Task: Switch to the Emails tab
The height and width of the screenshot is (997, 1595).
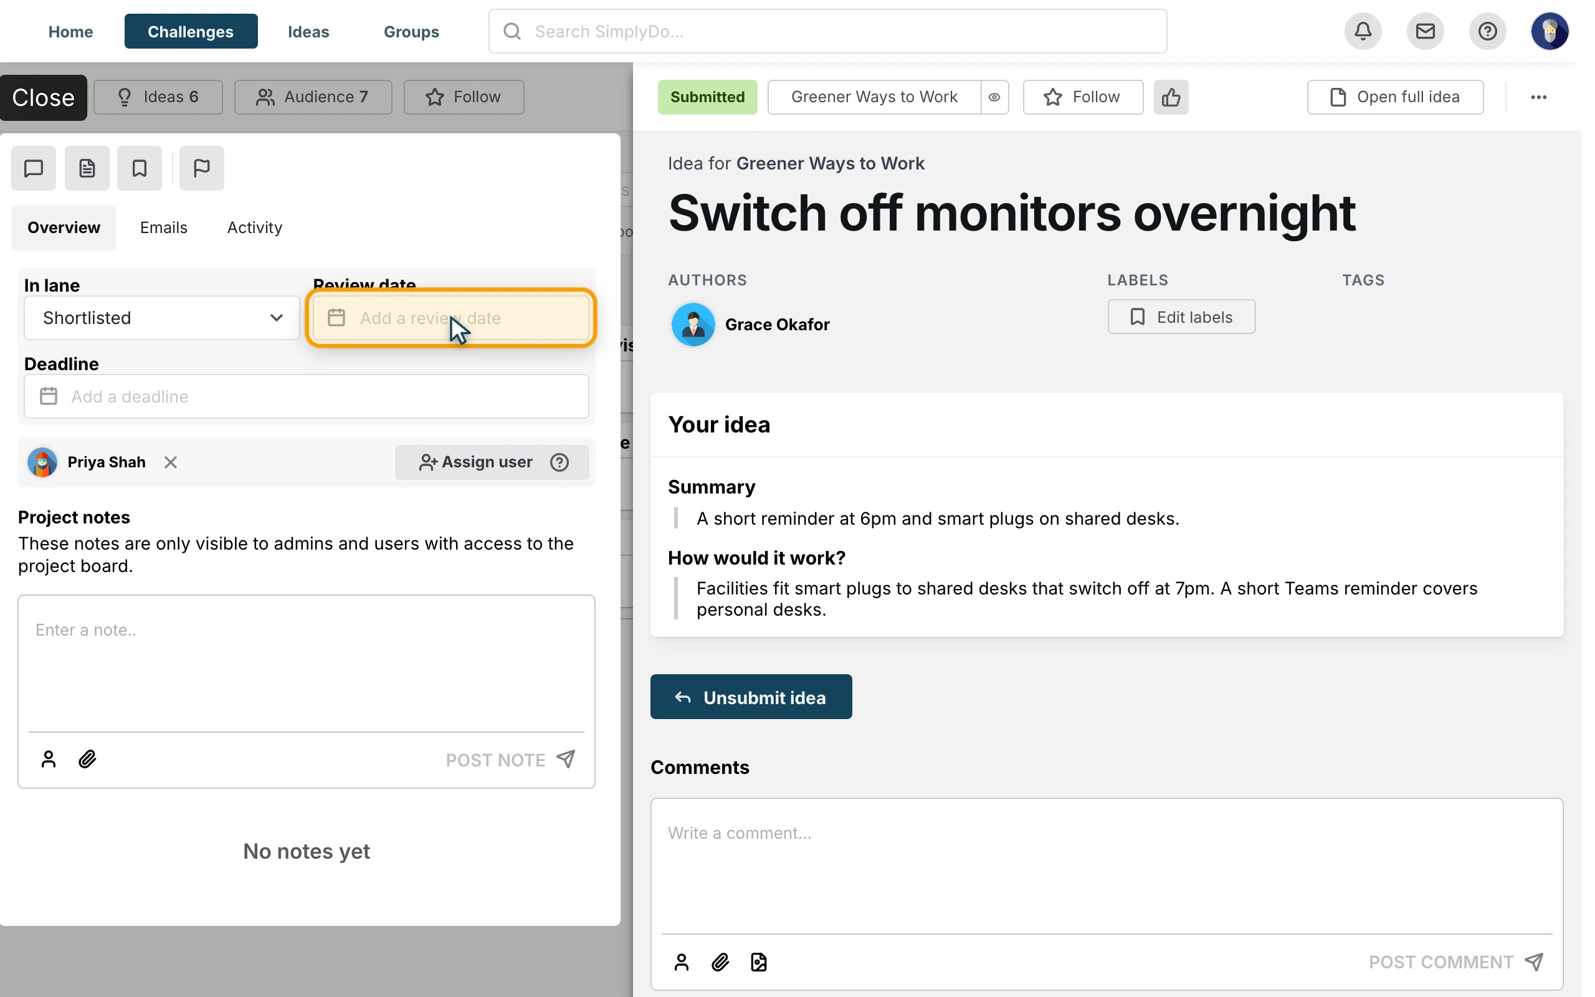Action: tap(163, 227)
